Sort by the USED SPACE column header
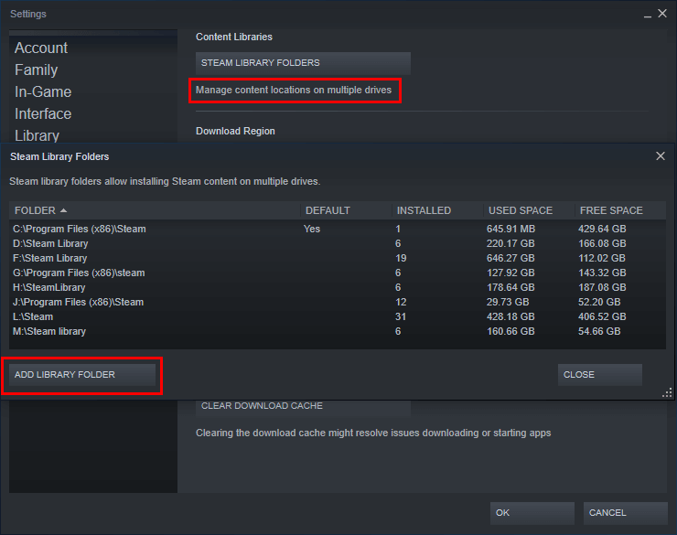This screenshot has height=535, width=677. pos(529,210)
